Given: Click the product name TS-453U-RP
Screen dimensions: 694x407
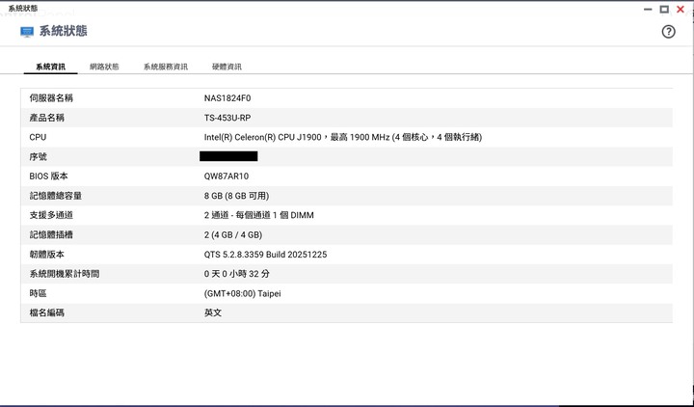Looking at the screenshot, I should [227, 118].
